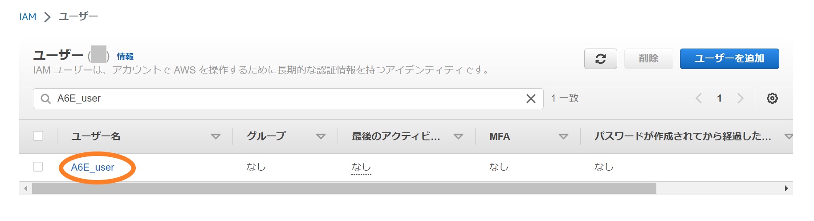Go to next page arrow
Viewport: 814px width, 221px height.
click(x=740, y=98)
